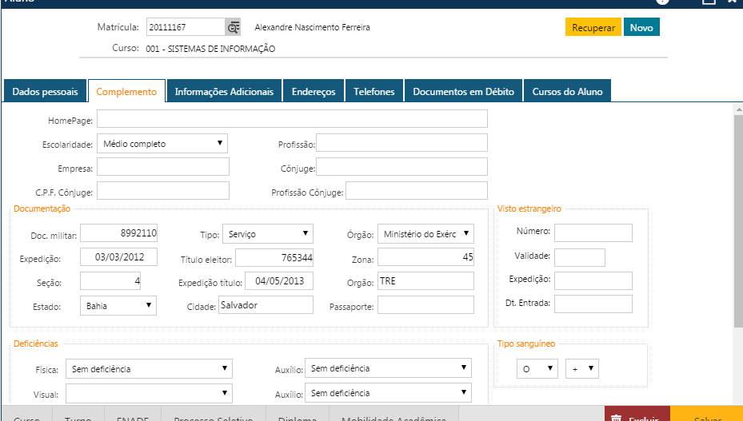Viewport: 743px width, 421px height.
Task: Expand the Física deficiency dropdown
Action: tap(149, 369)
